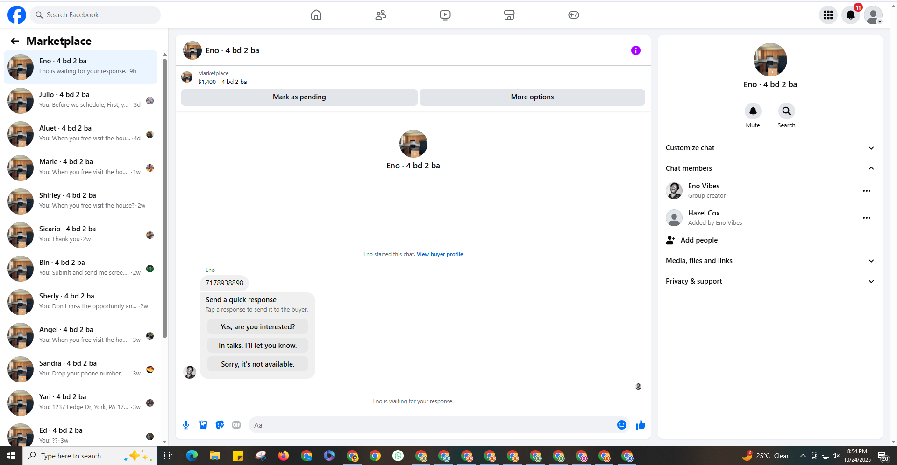Click the Search magnifier in chat panel
Image resolution: width=897 pixels, height=465 pixels.
tap(787, 111)
